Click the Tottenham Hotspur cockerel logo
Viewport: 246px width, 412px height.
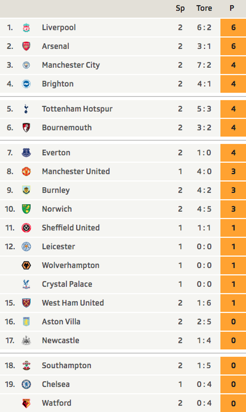tap(26, 109)
